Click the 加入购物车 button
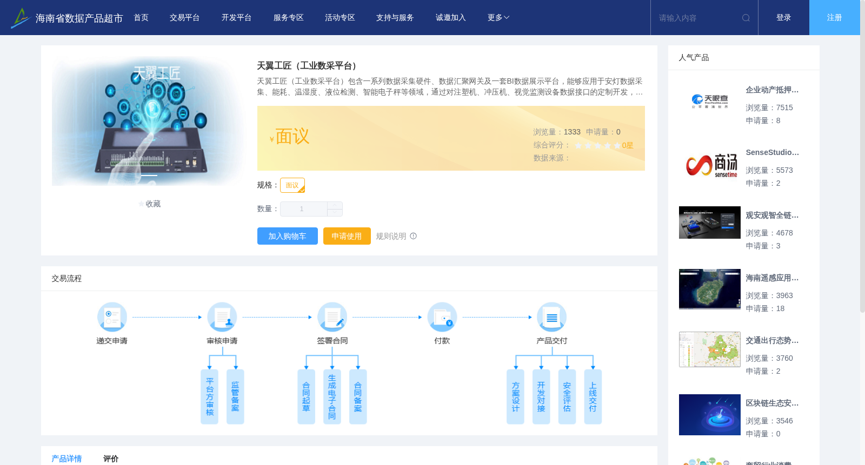This screenshot has height=465, width=865. coord(288,236)
